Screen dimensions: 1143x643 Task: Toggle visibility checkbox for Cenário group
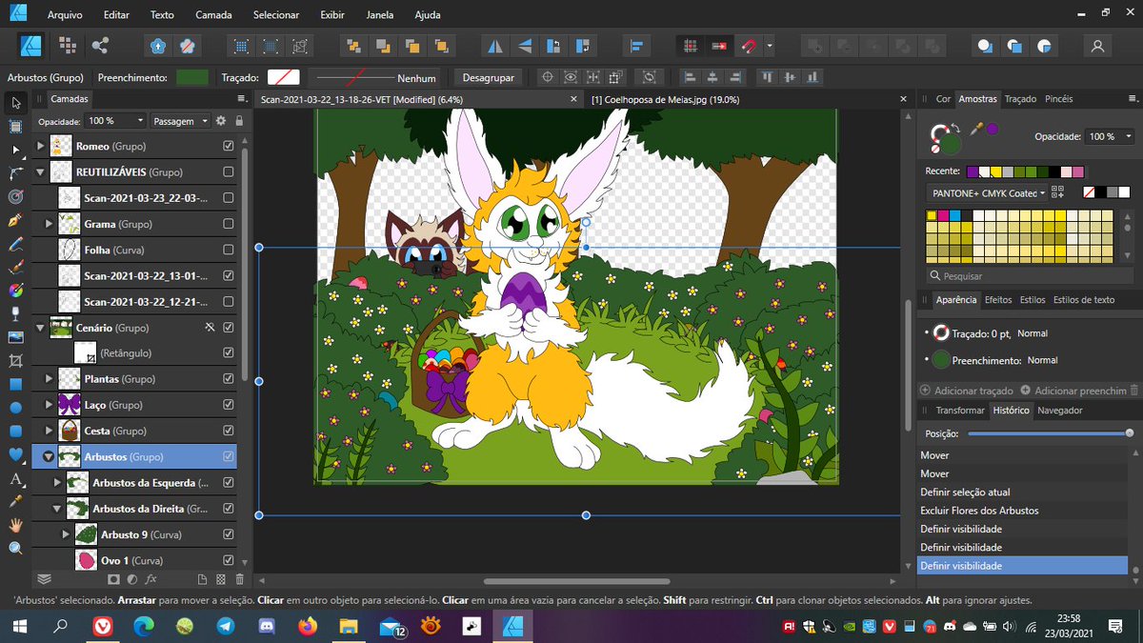tap(228, 327)
